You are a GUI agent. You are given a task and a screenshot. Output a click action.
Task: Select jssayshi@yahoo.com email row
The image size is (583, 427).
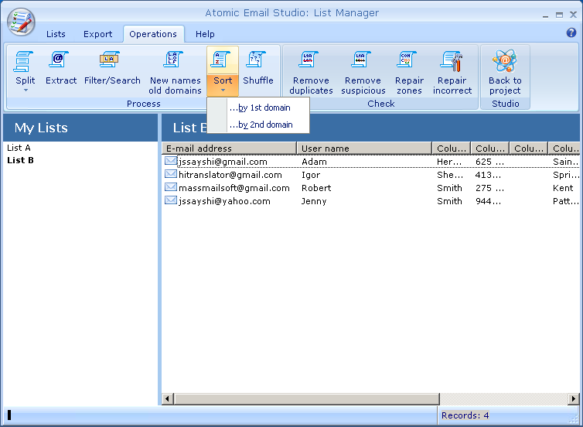(224, 201)
